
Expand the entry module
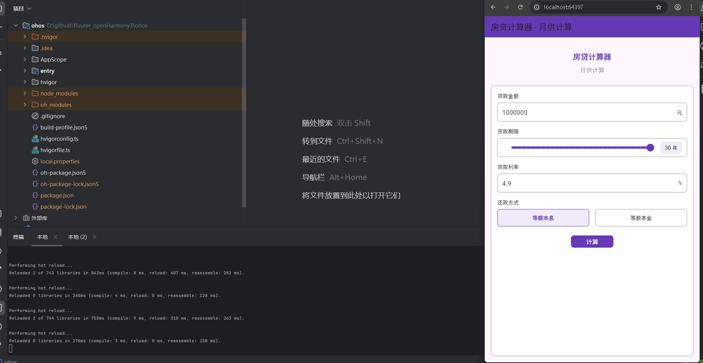point(25,71)
